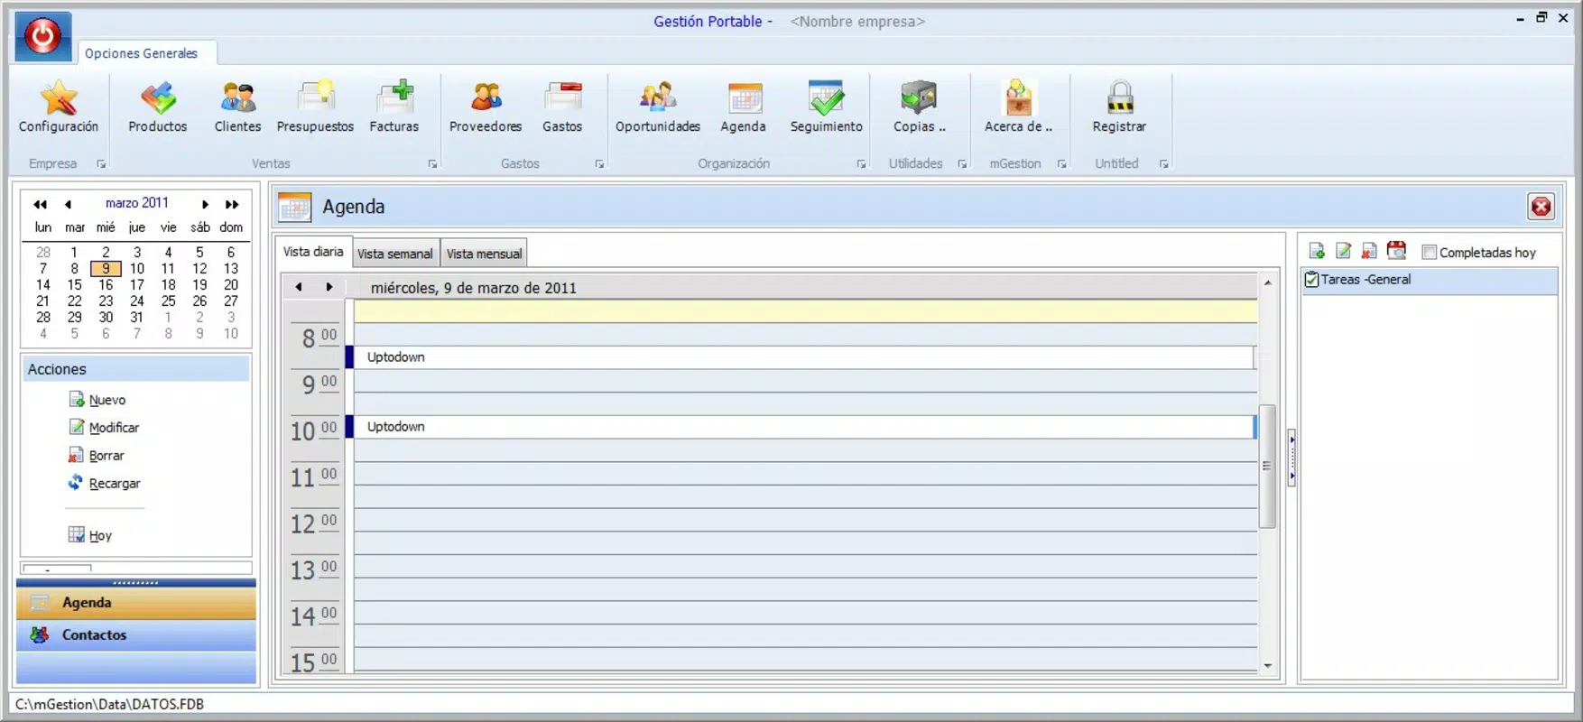Click Hoy to jump to today
Viewport: 1583px width, 722px height.
pos(90,535)
